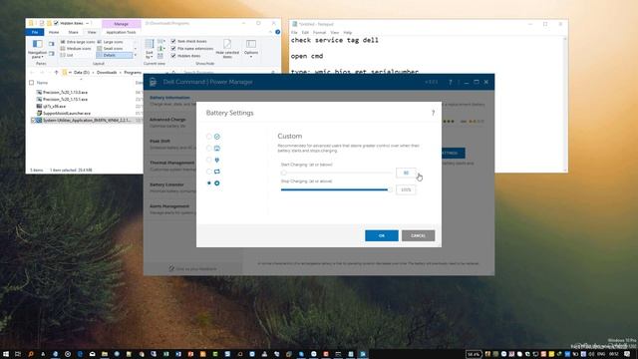Switch to View tab in File Explorer
Image resolution: width=638 pixels, height=359 pixels.
92,32
